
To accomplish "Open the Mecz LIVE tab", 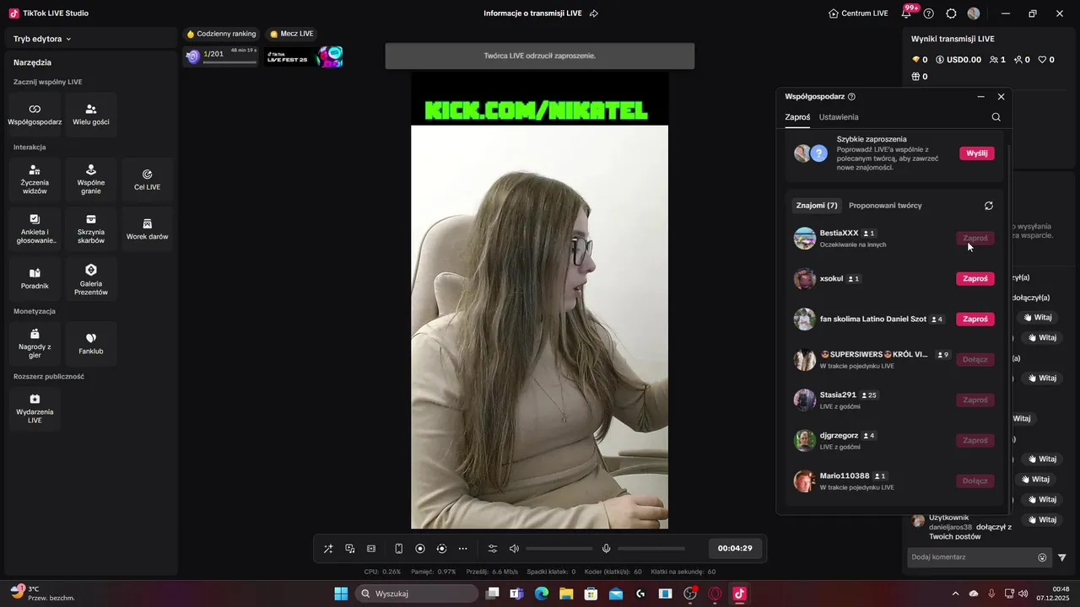I will (x=291, y=34).
